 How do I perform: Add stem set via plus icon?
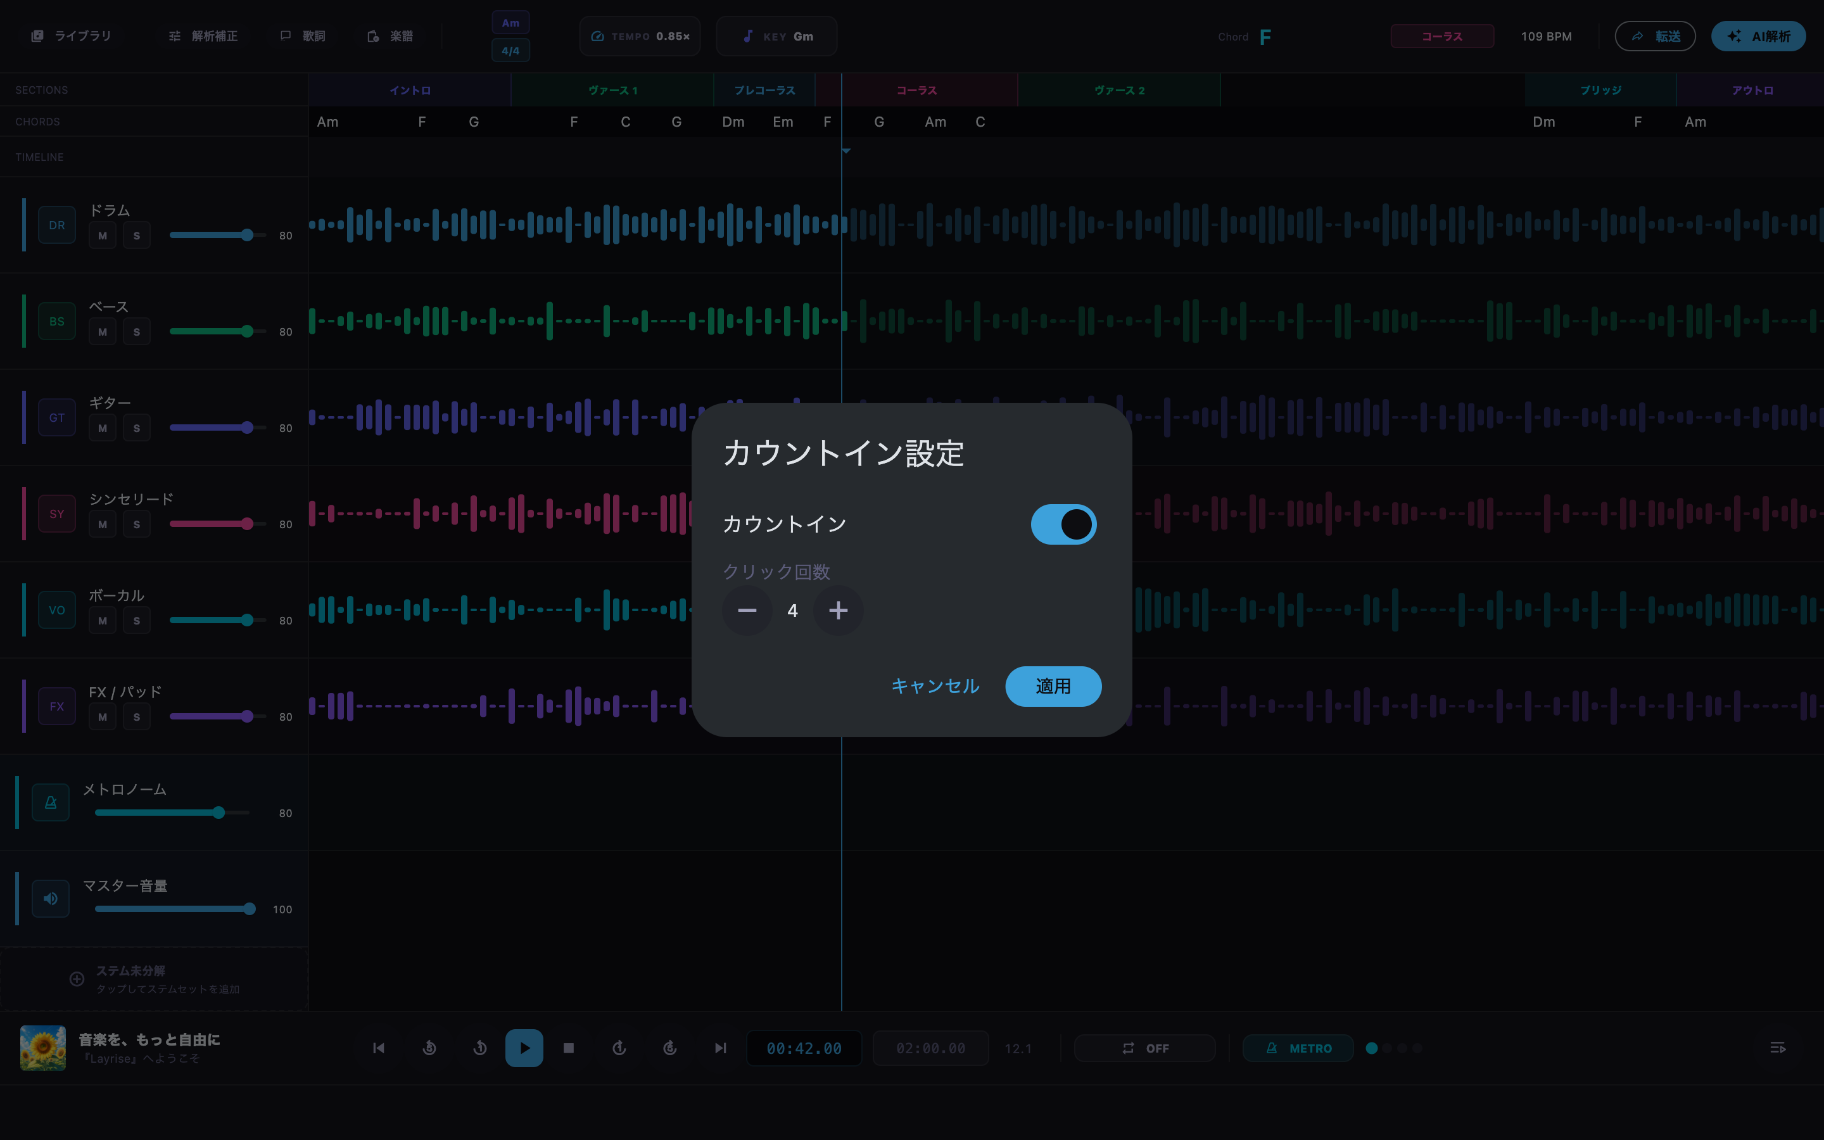pyautogui.click(x=77, y=978)
